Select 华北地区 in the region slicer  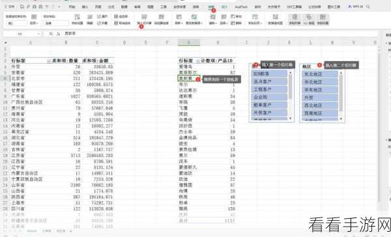pyautogui.click(x=320, y=82)
